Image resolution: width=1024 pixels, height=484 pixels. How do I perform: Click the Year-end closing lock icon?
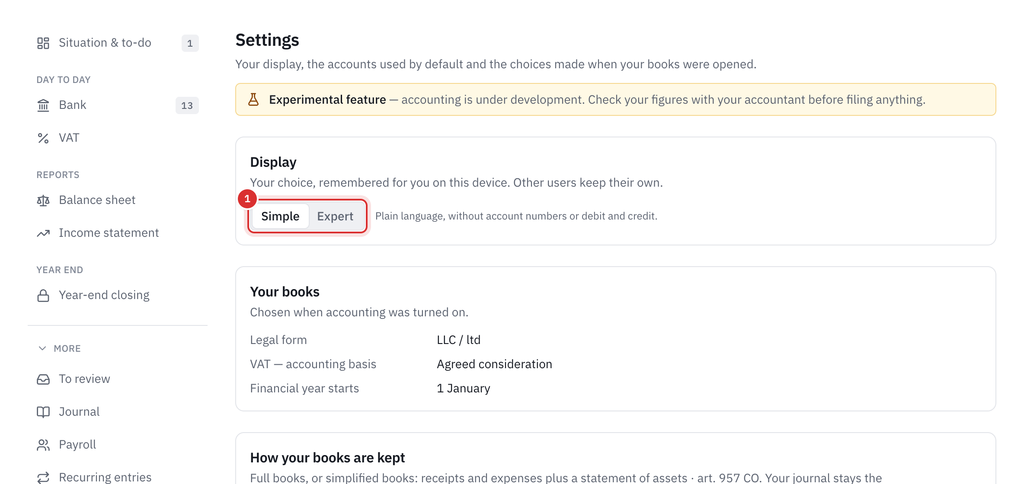[x=43, y=295]
